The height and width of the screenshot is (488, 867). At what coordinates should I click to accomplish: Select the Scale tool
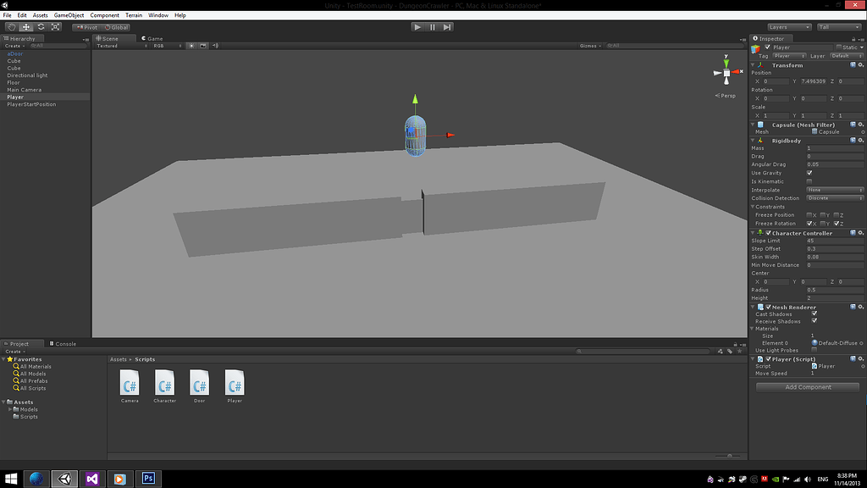pos(55,26)
